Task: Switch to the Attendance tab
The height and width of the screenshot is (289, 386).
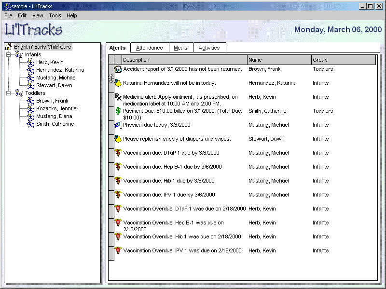Action: pos(149,48)
